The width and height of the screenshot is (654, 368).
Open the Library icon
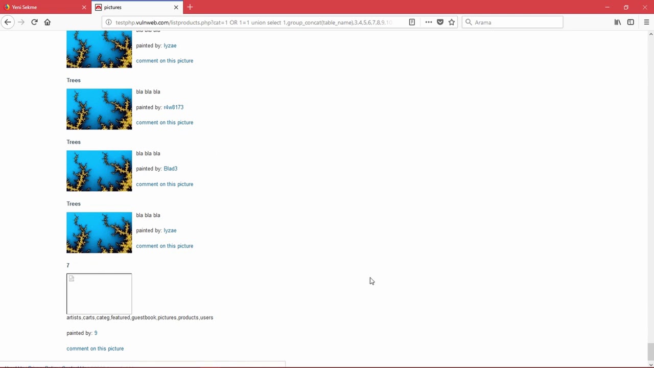coord(618,22)
